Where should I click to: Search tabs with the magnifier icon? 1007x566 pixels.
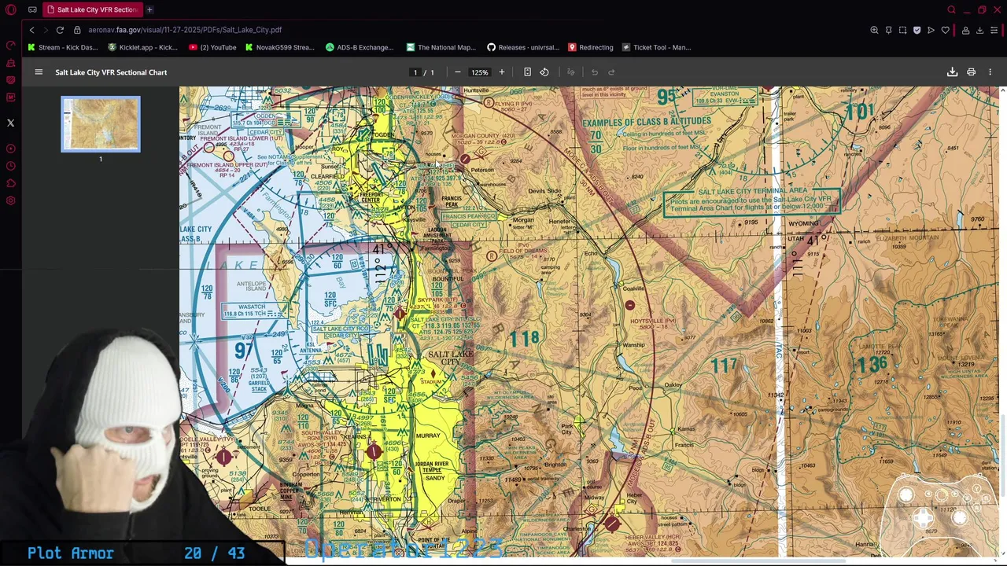pos(951,9)
